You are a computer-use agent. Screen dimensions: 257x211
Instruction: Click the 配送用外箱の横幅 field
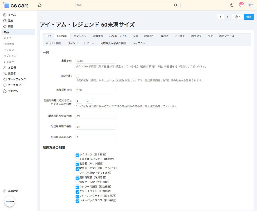point(96,126)
